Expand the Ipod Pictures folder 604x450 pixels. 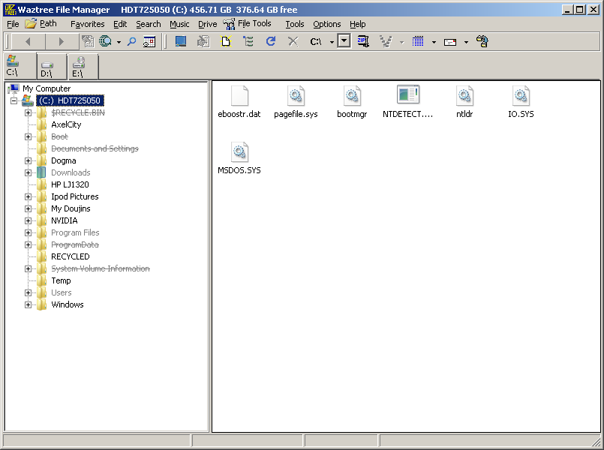[x=28, y=196]
